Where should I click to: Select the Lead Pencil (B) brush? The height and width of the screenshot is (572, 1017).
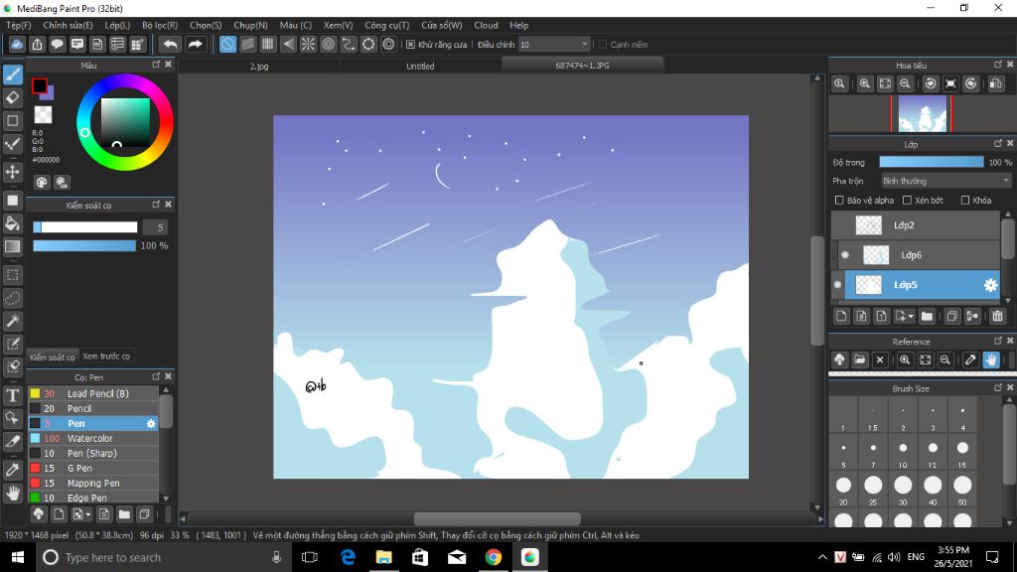[x=93, y=393]
